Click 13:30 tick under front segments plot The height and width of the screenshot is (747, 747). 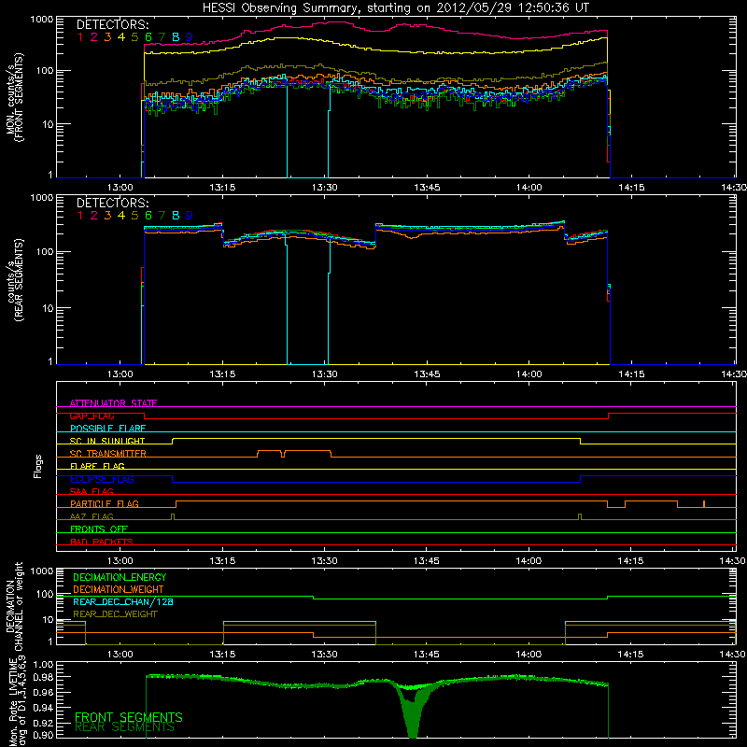(324, 188)
